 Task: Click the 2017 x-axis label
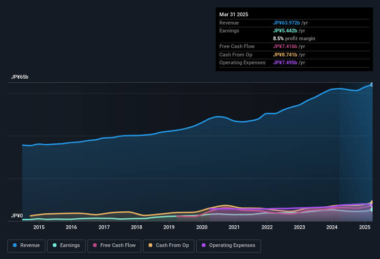coord(104,227)
